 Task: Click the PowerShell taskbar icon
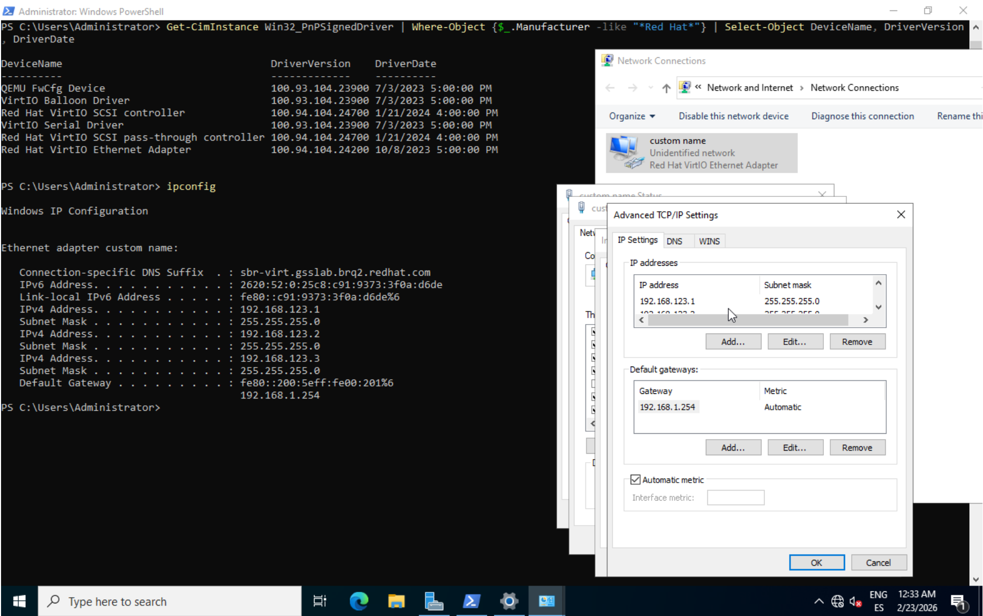(471, 601)
